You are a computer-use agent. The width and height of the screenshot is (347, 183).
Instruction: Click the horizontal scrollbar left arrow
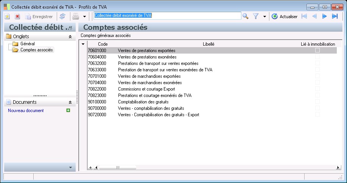pyautogui.click(x=96, y=168)
